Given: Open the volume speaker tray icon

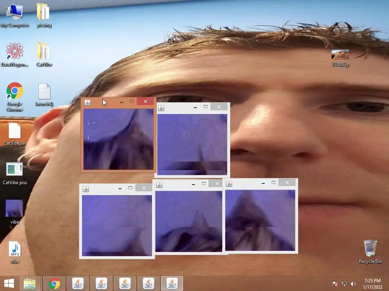Looking at the screenshot, I should (353, 283).
